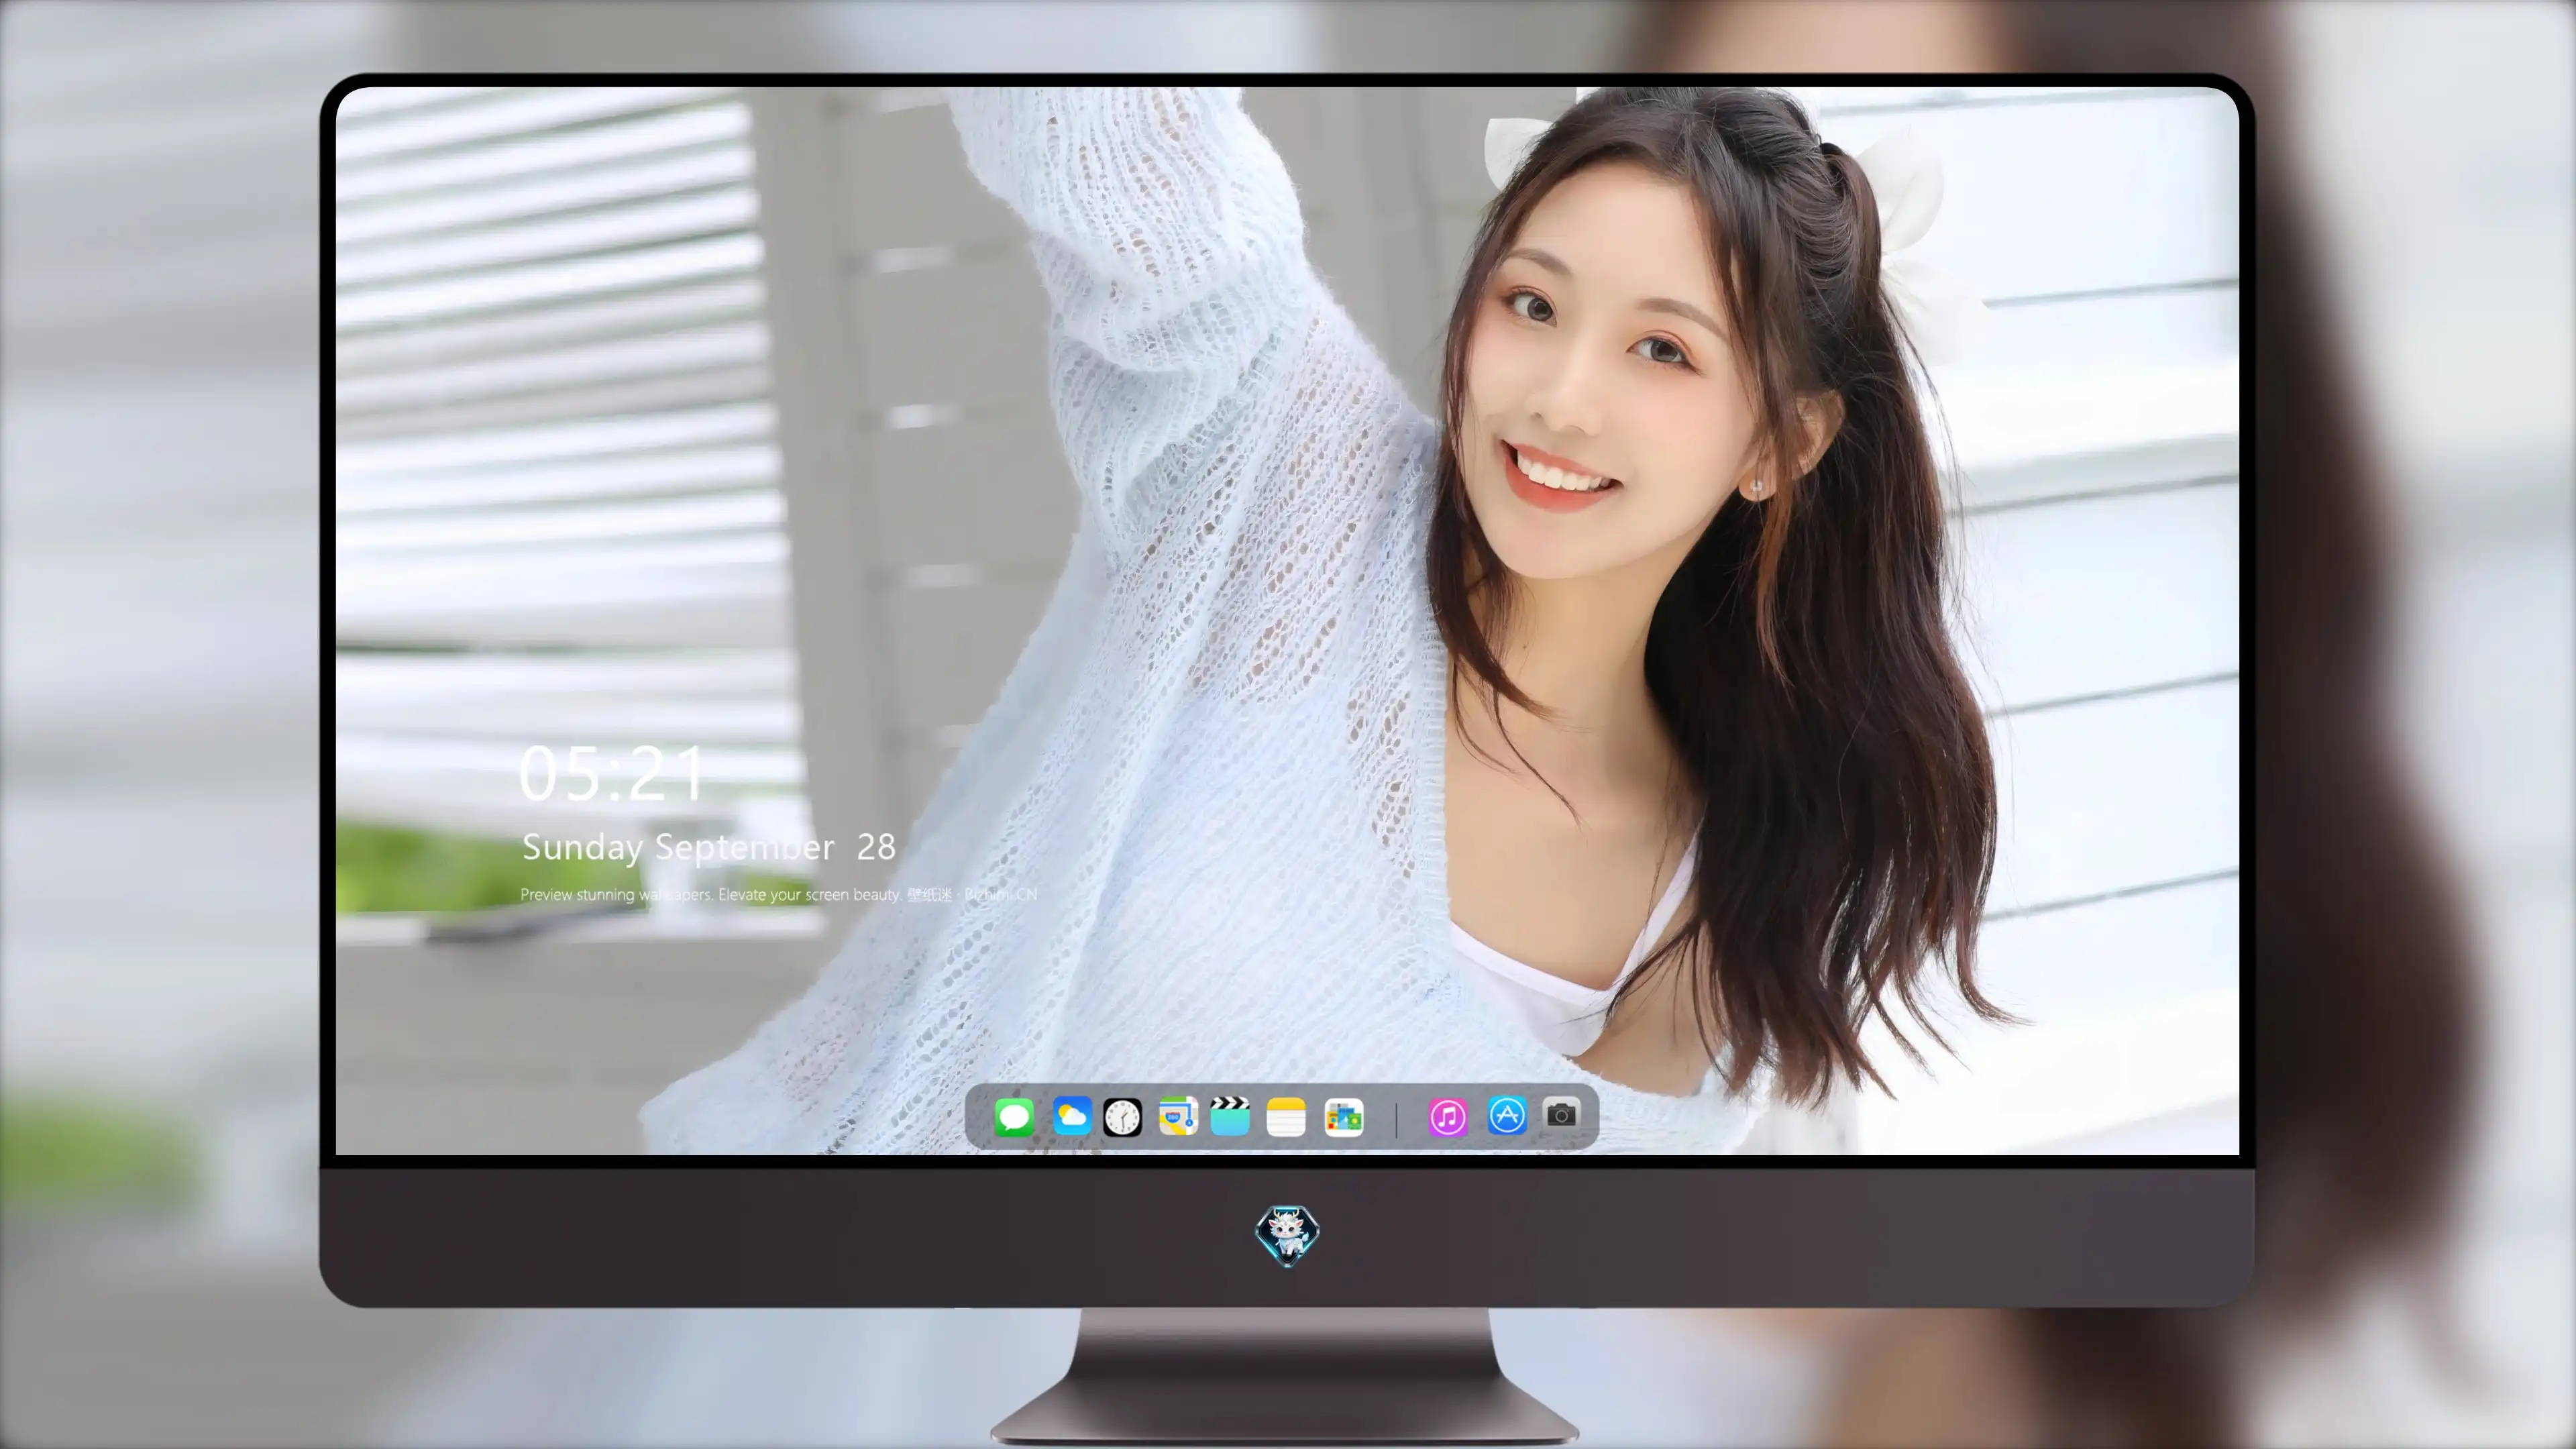
Task: Open the Newsstand app icon
Action: pyautogui.click(x=1344, y=1117)
